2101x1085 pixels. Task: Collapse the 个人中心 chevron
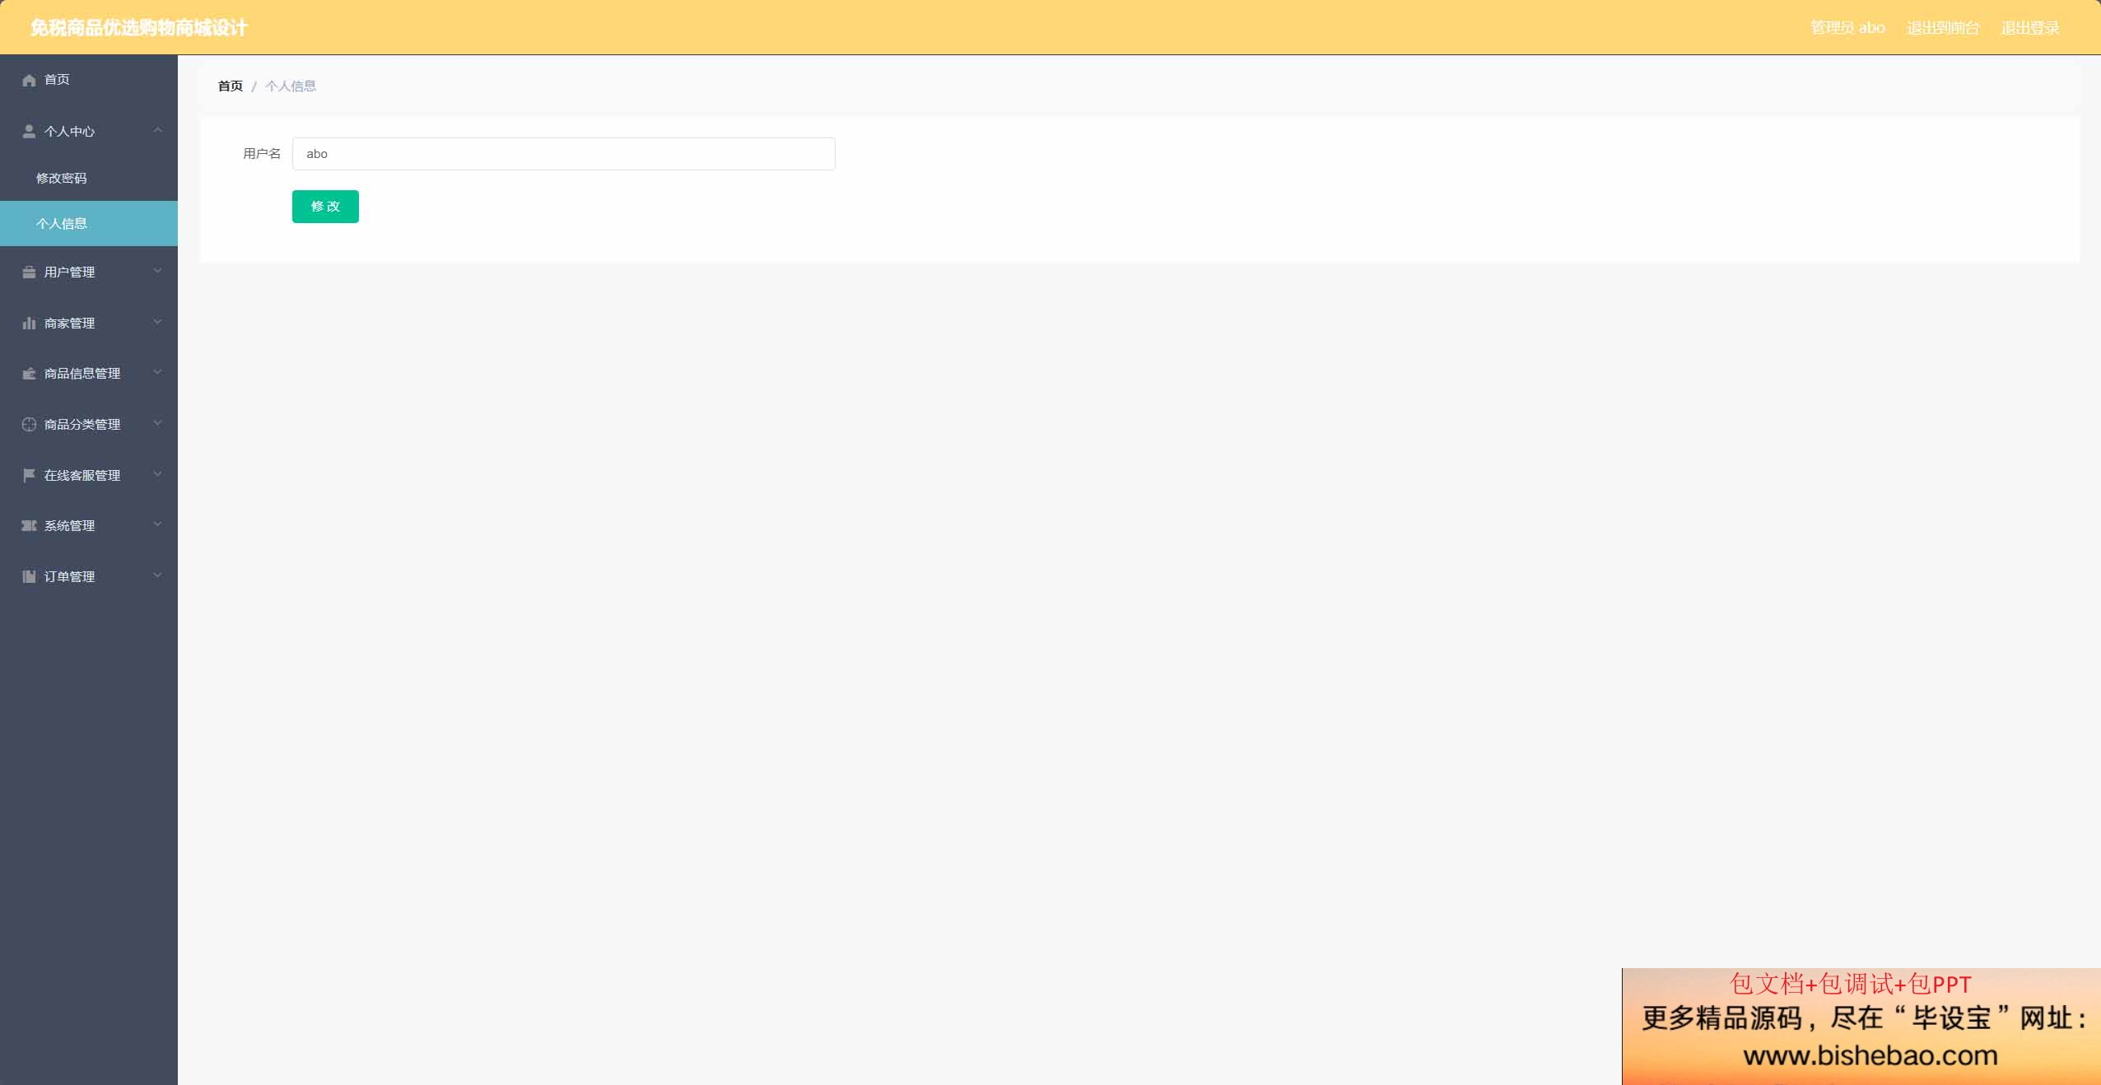(157, 130)
